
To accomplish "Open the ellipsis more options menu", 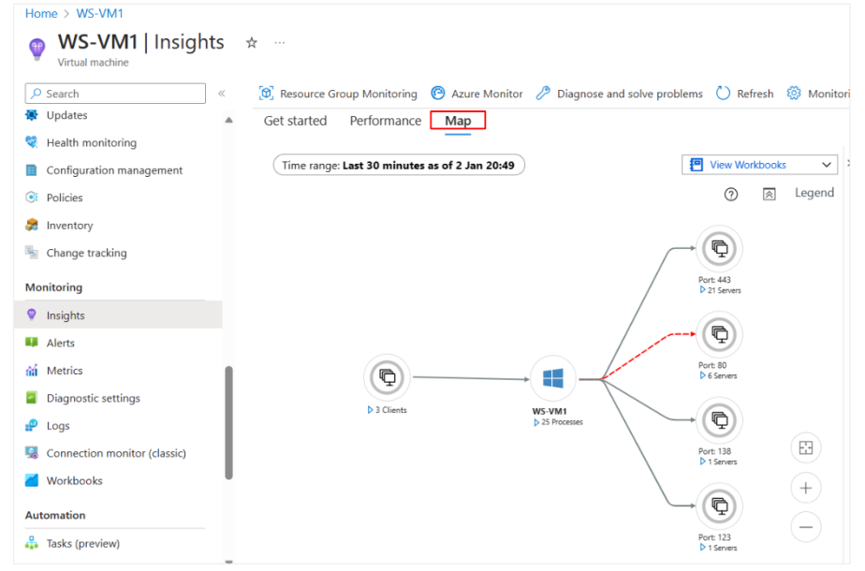I will [280, 42].
